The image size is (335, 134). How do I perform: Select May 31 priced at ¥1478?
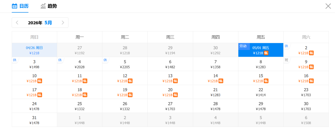[34, 120]
